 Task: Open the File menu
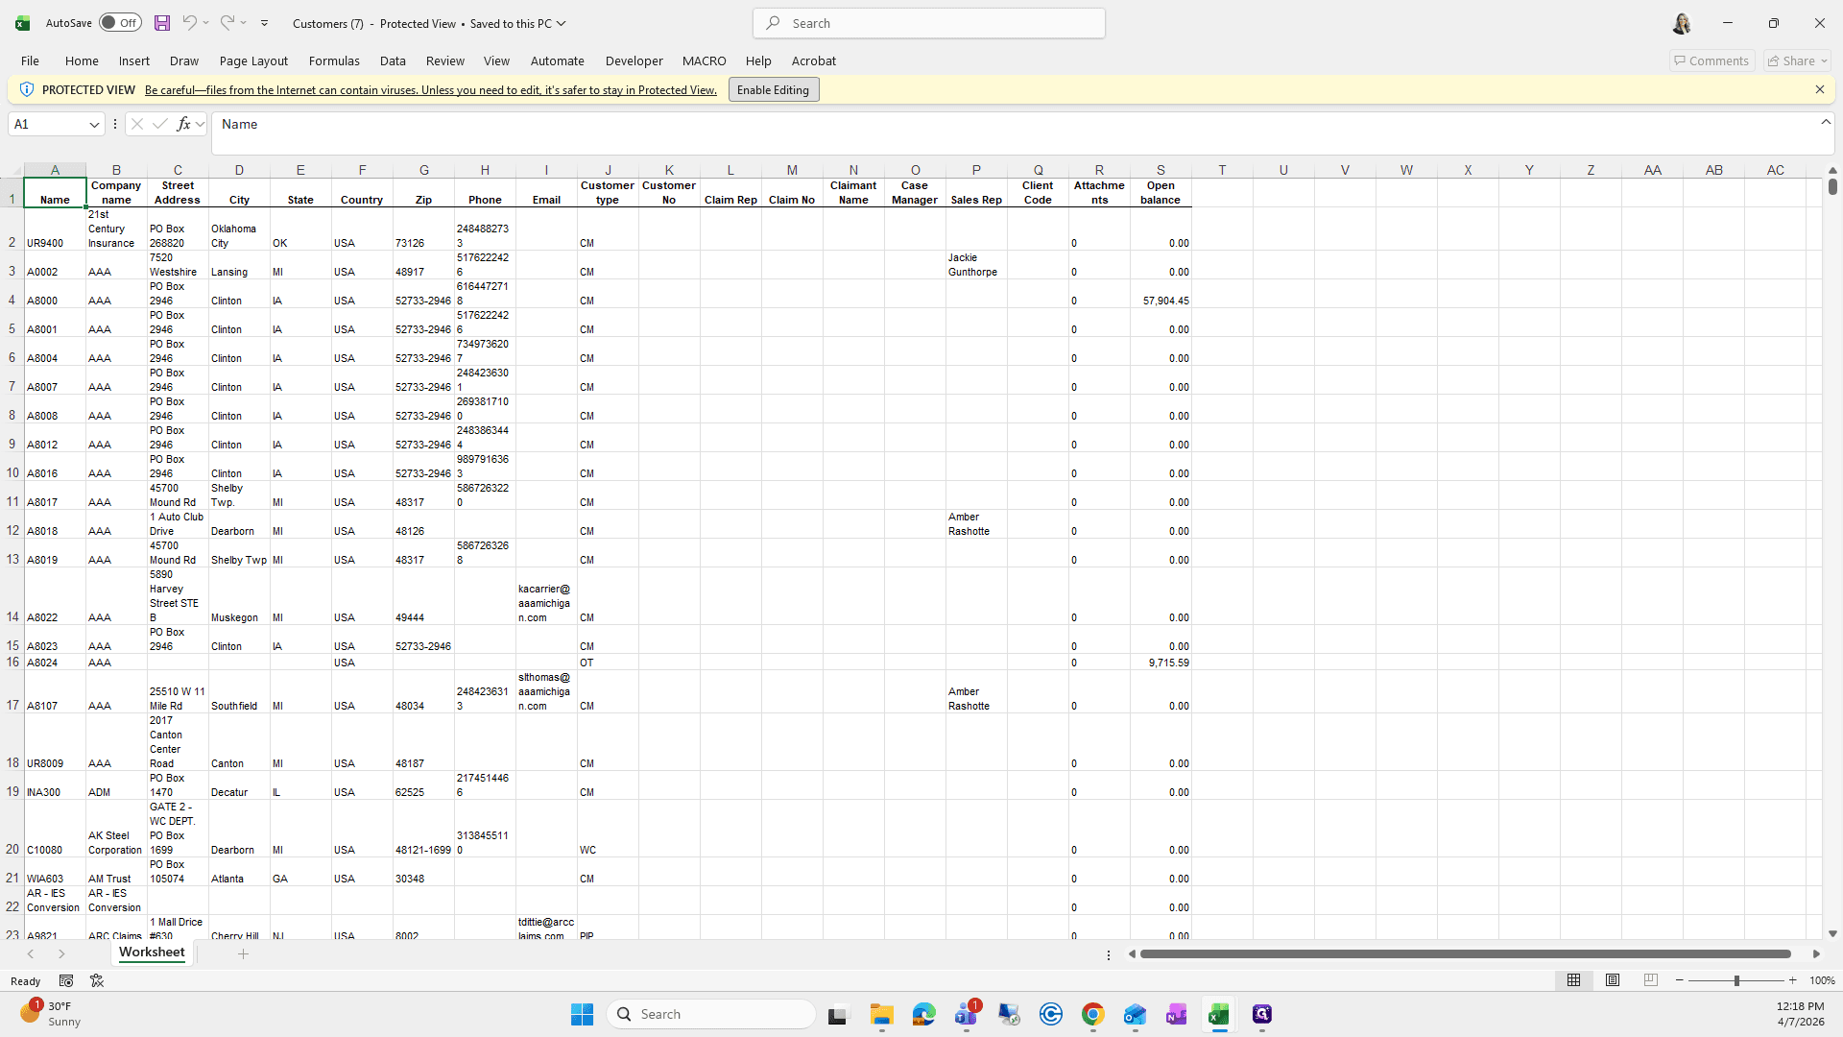(30, 60)
